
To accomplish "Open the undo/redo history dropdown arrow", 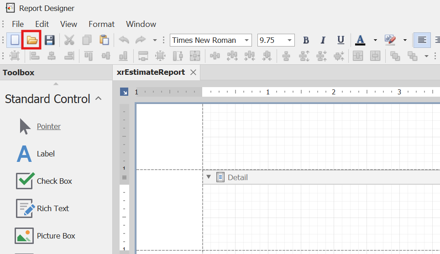I will pos(155,40).
